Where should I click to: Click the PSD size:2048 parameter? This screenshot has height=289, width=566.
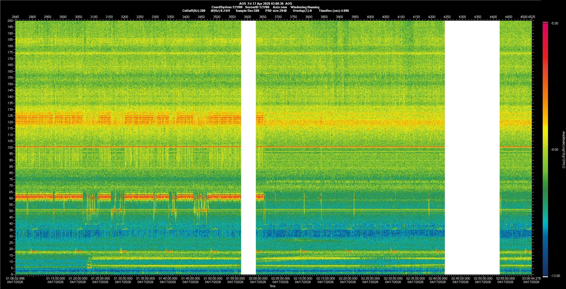tap(276, 11)
